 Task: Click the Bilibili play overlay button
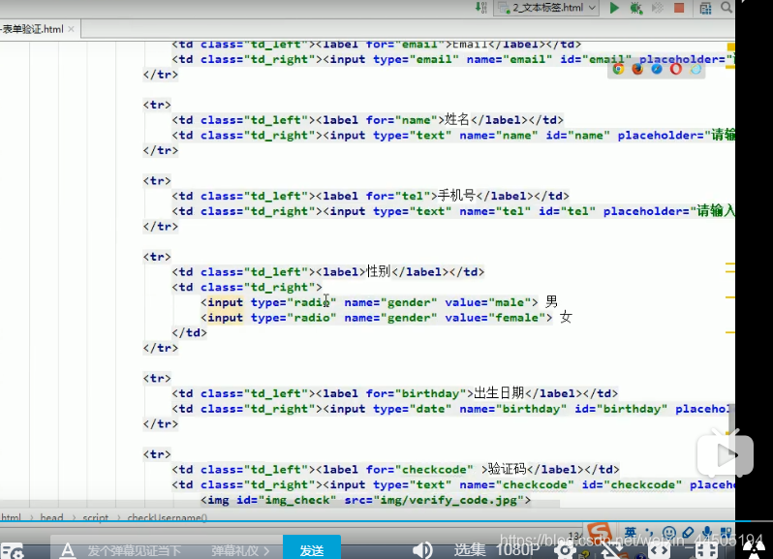click(x=726, y=454)
